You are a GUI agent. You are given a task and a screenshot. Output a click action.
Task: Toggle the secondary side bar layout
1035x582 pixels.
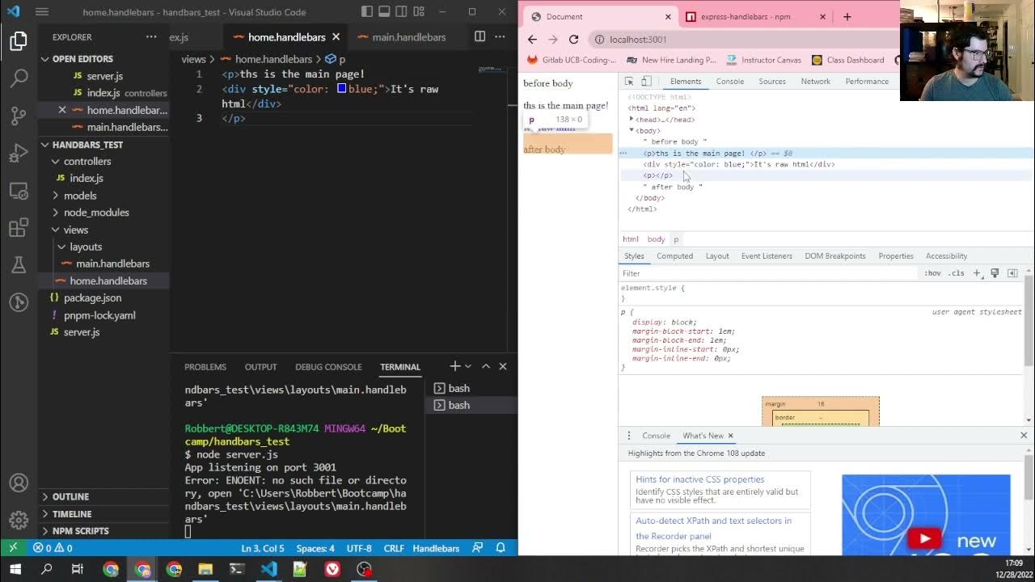tap(403, 12)
